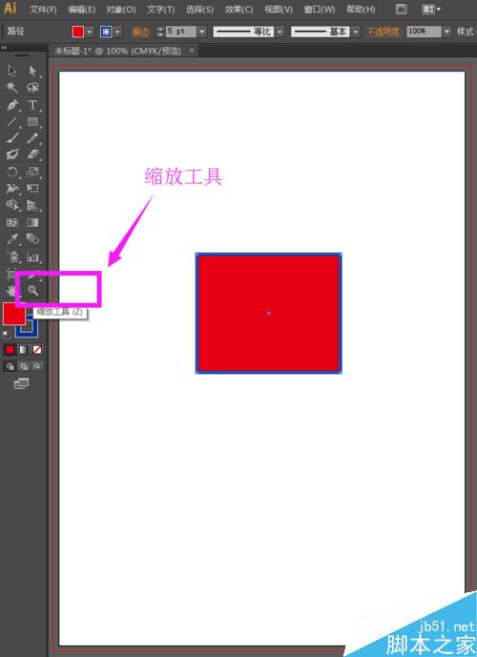Open the 文字(T) menu
477x657 pixels.
pyautogui.click(x=160, y=10)
